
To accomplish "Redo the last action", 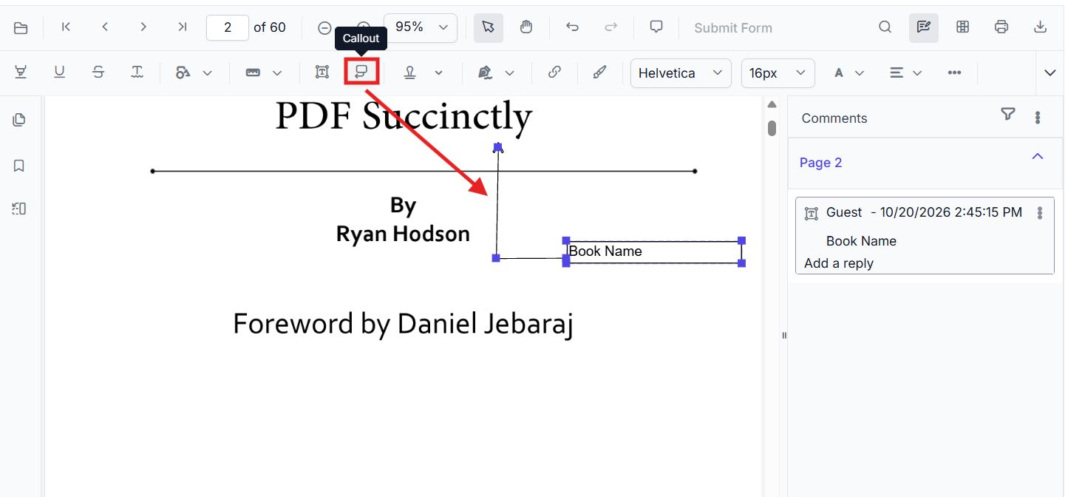I will pyautogui.click(x=611, y=27).
